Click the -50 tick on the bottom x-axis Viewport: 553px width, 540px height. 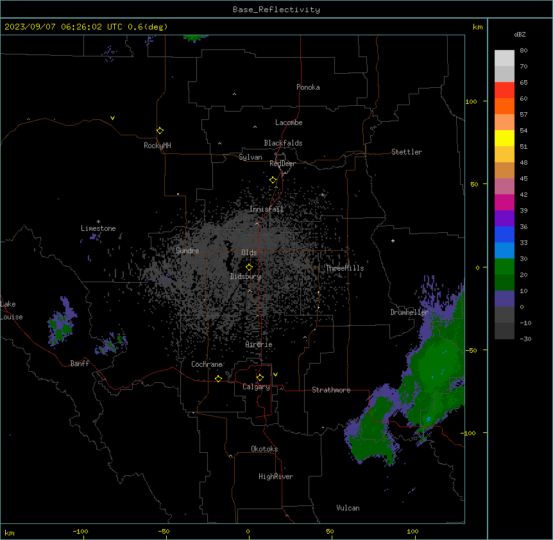click(x=164, y=531)
